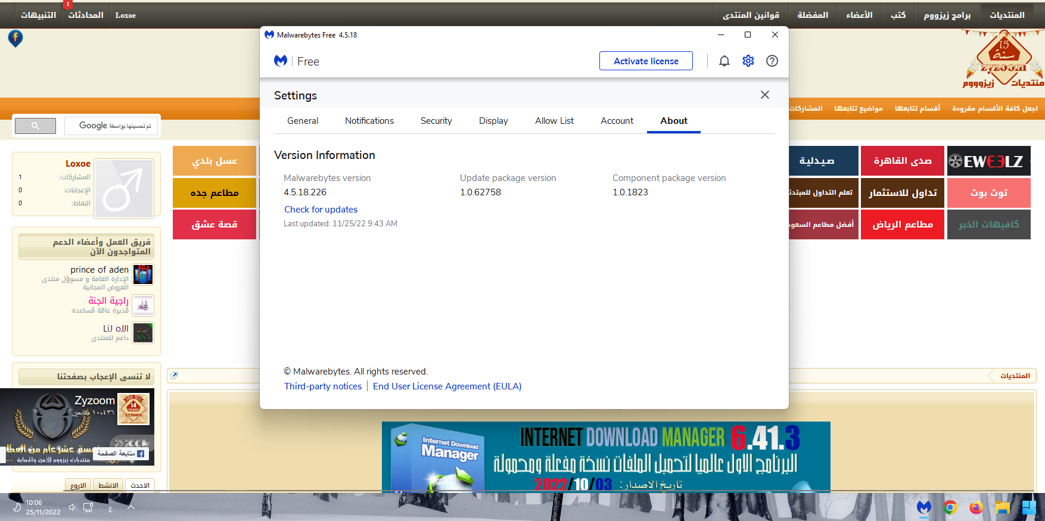The height and width of the screenshot is (521, 1045).
Task: Select the الاحدث tab in the sidebar
Action: coord(140,485)
